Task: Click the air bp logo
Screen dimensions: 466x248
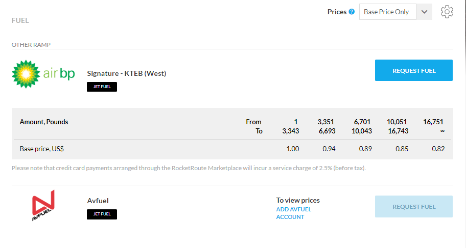Action: 43,74
